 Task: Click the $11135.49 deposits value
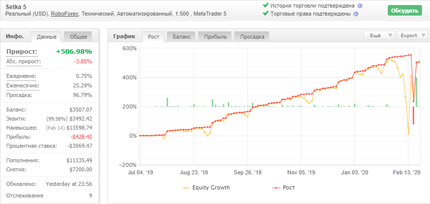pos(79,160)
